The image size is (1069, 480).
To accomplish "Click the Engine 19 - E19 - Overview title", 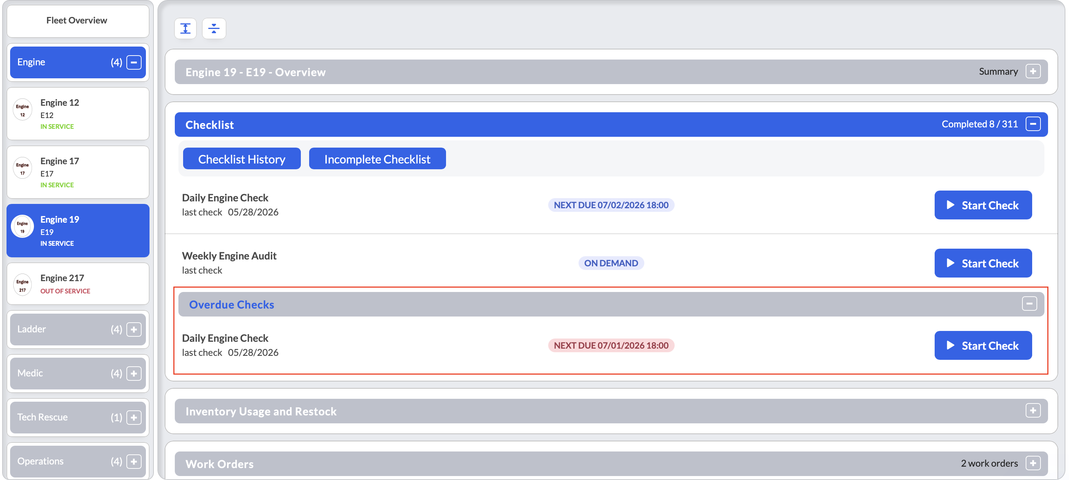I will click(256, 72).
